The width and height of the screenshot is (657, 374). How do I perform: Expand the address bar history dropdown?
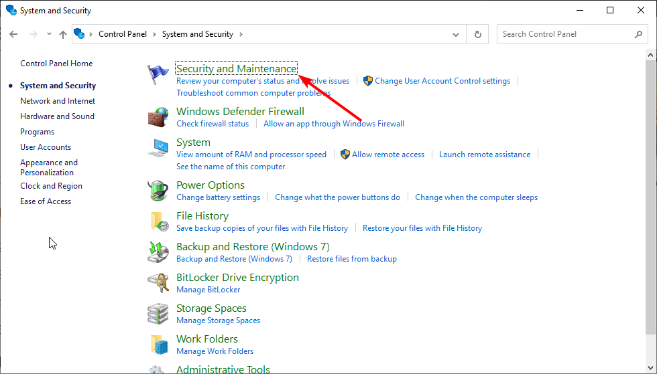click(x=456, y=34)
